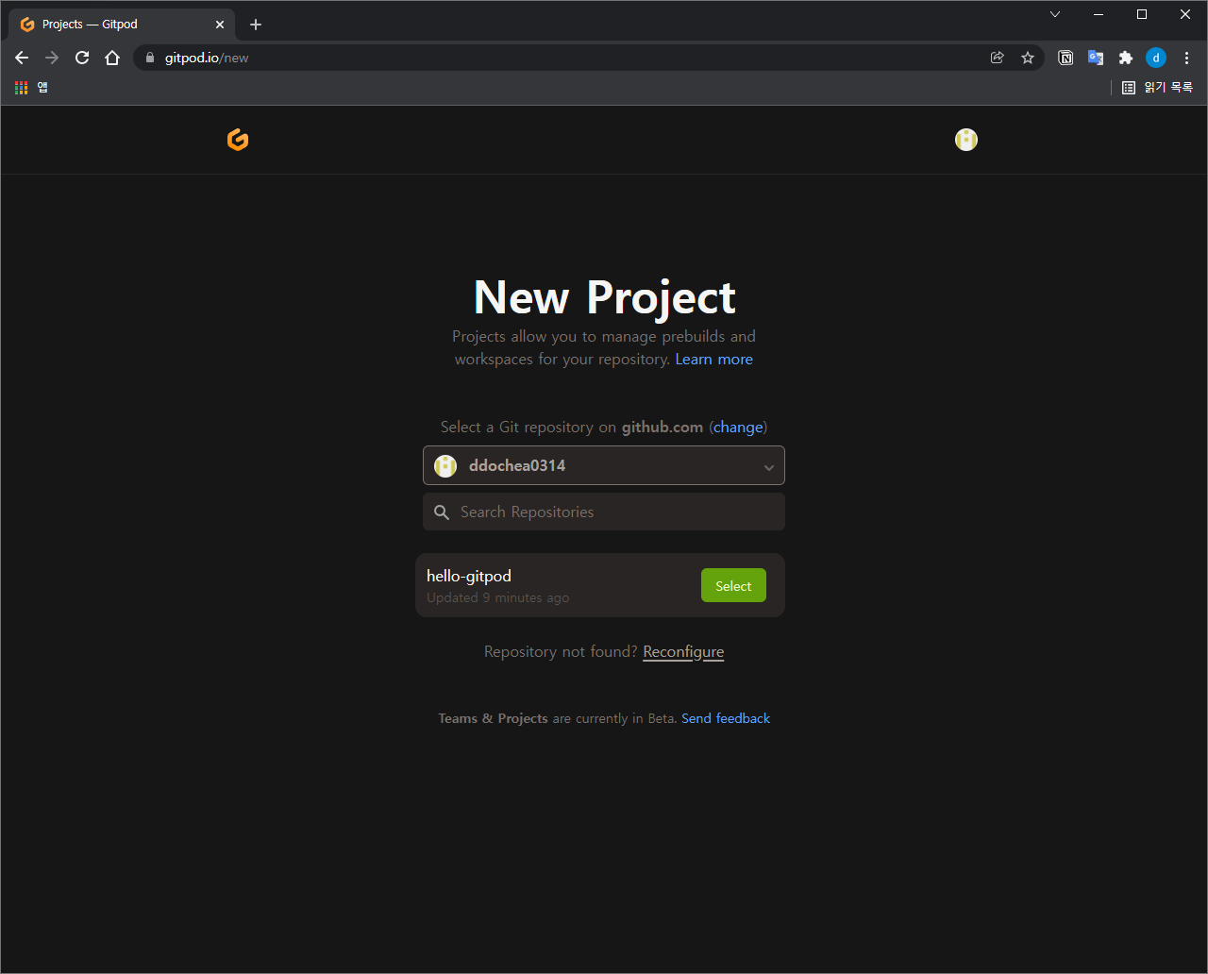Click the Search Repositories field
The image size is (1208, 974).
click(x=604, y=512)
